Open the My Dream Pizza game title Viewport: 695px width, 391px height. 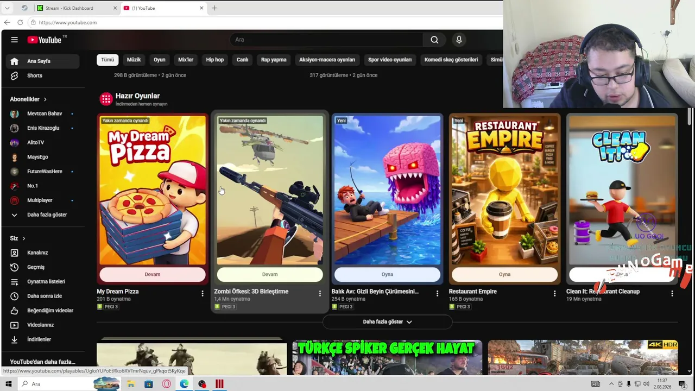118,292
